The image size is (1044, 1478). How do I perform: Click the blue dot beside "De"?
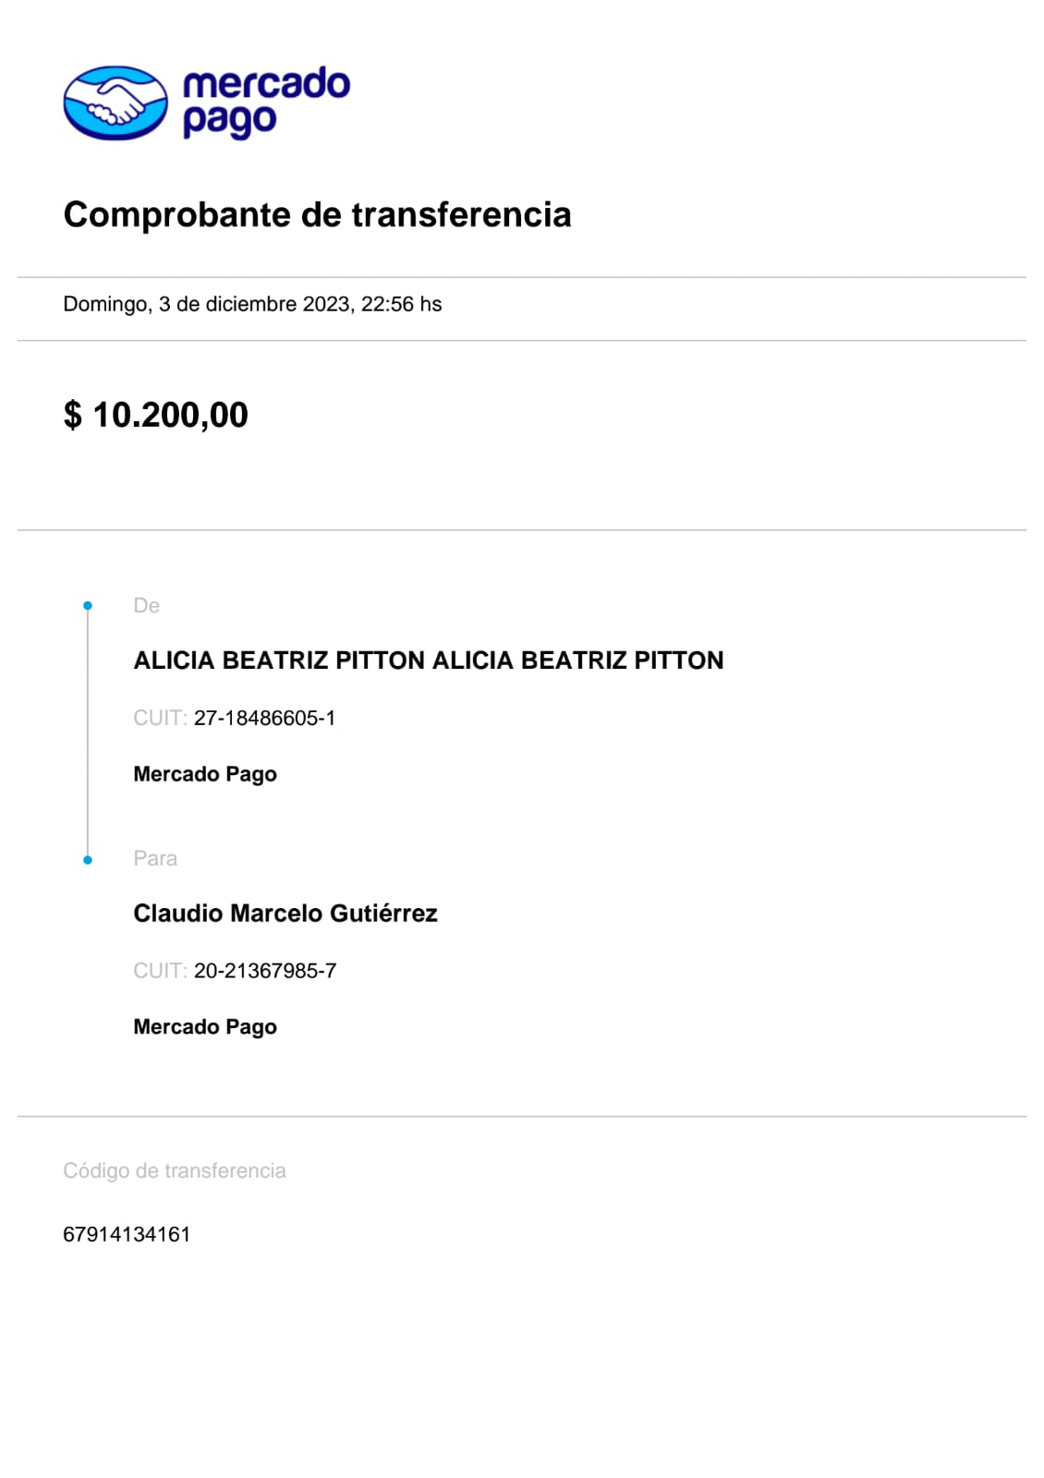pyautogui.click(x=88, y=606)
